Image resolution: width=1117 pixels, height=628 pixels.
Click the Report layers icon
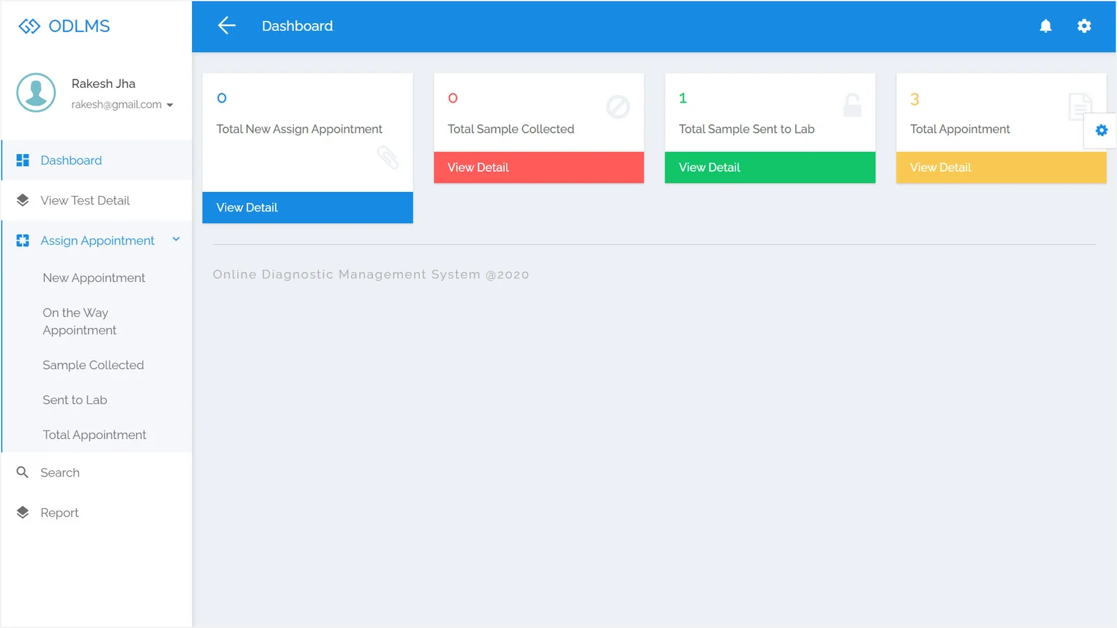(x=22, y=513)
